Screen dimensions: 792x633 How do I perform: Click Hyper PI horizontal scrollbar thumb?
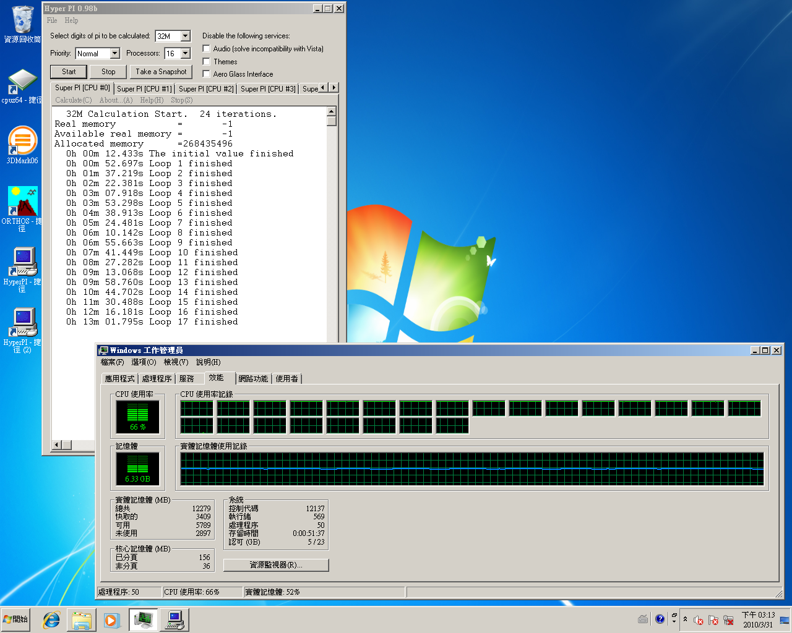(x=66, y=445)
